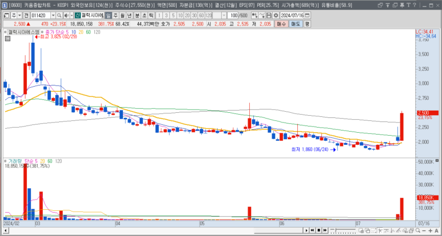Toggle the 전 button beside the stock code
Viewport: 442px width, 236px height.
(x=26, y=15)
